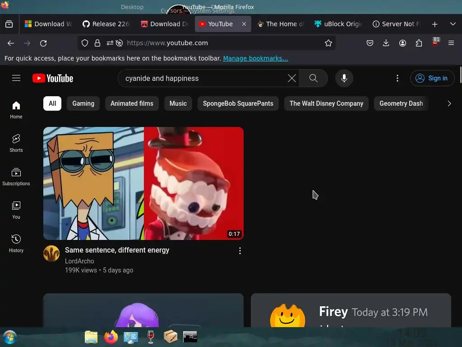Viewport: 462px width, 347px height.
Task: Open Firefox View tab icon
Action: pos(9,24)
